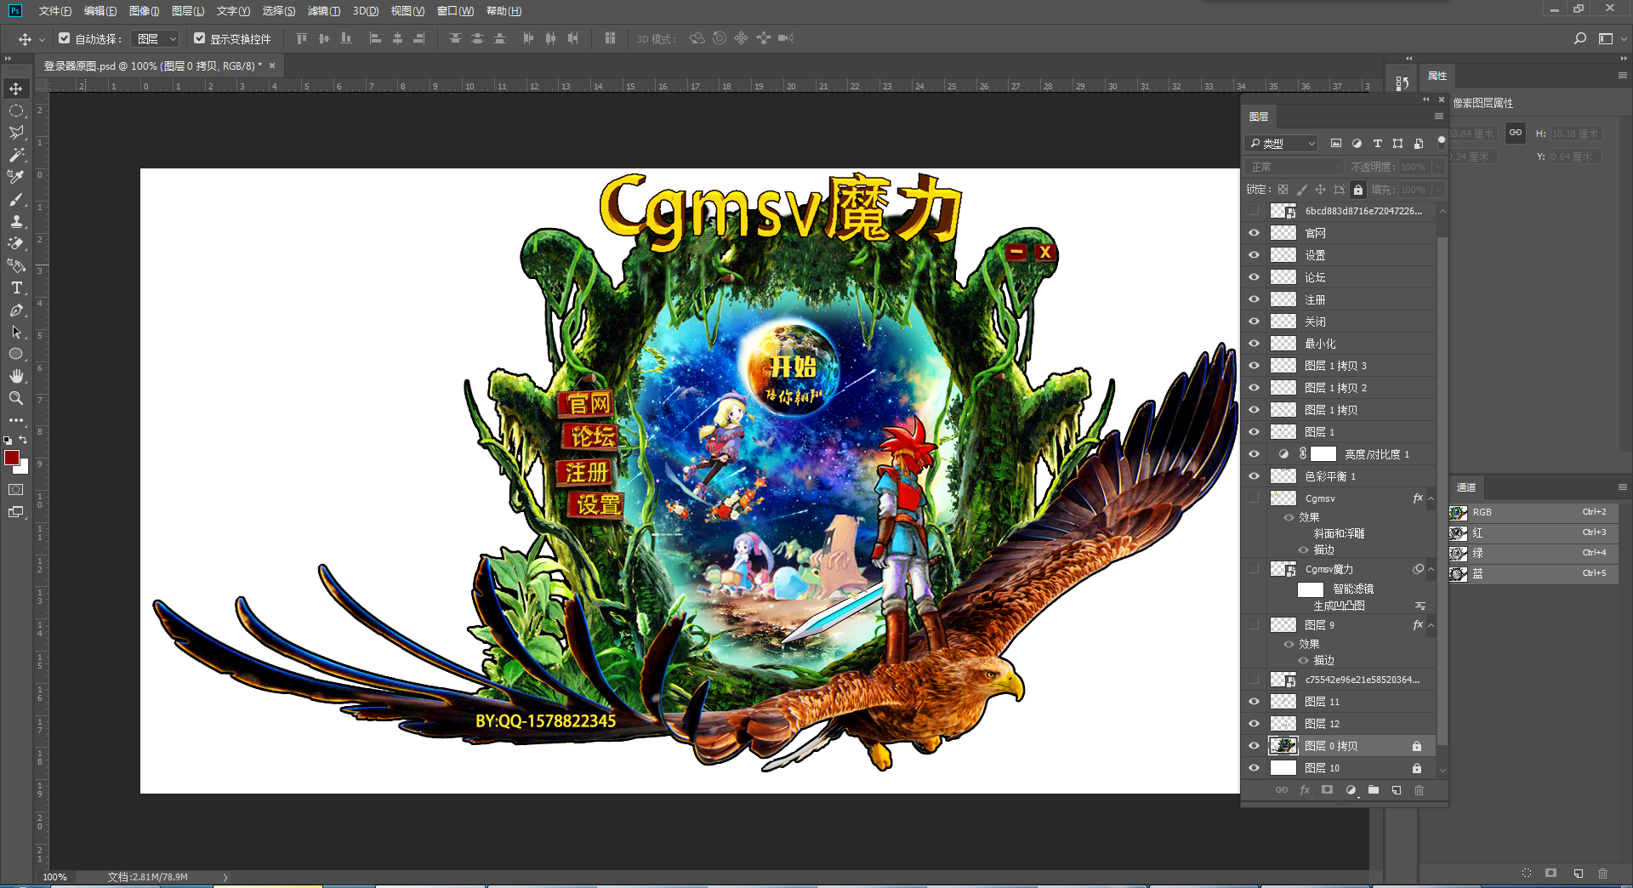Click the Quick Mask mode icon

click(16, 490)
